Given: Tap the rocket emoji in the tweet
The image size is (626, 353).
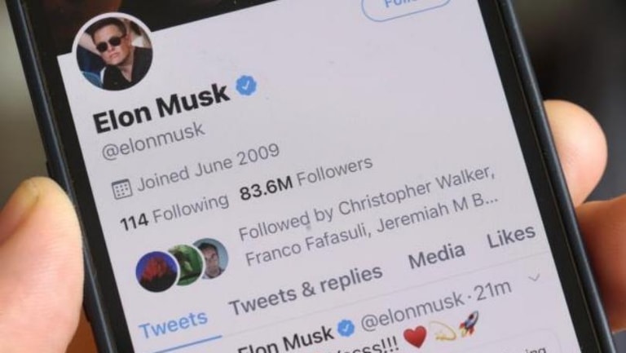Looking at the screenshot, I should coord(469,323).
